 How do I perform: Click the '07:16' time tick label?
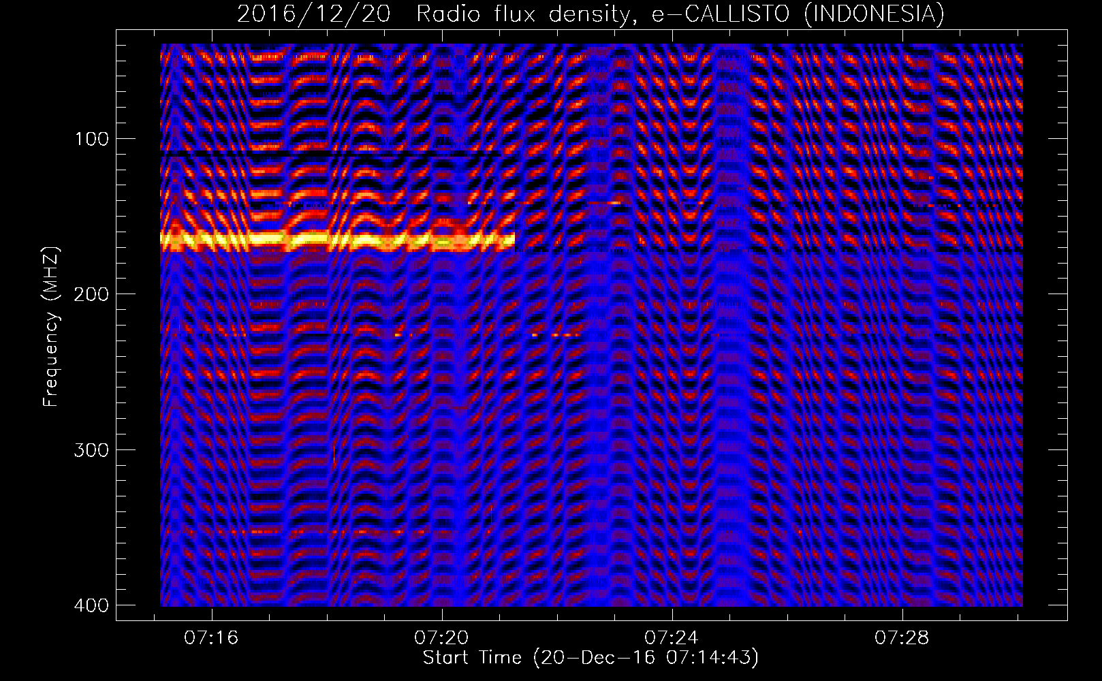[x=211, y=638]
